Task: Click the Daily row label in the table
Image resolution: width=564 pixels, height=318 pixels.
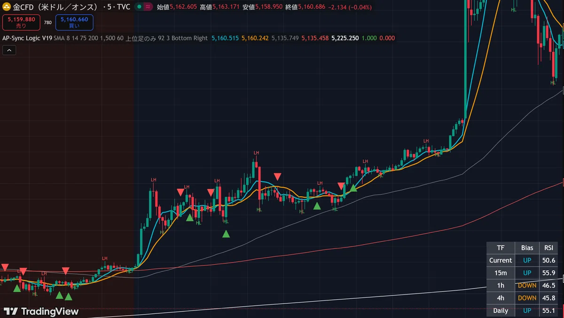Action: (x=501, y=310)
